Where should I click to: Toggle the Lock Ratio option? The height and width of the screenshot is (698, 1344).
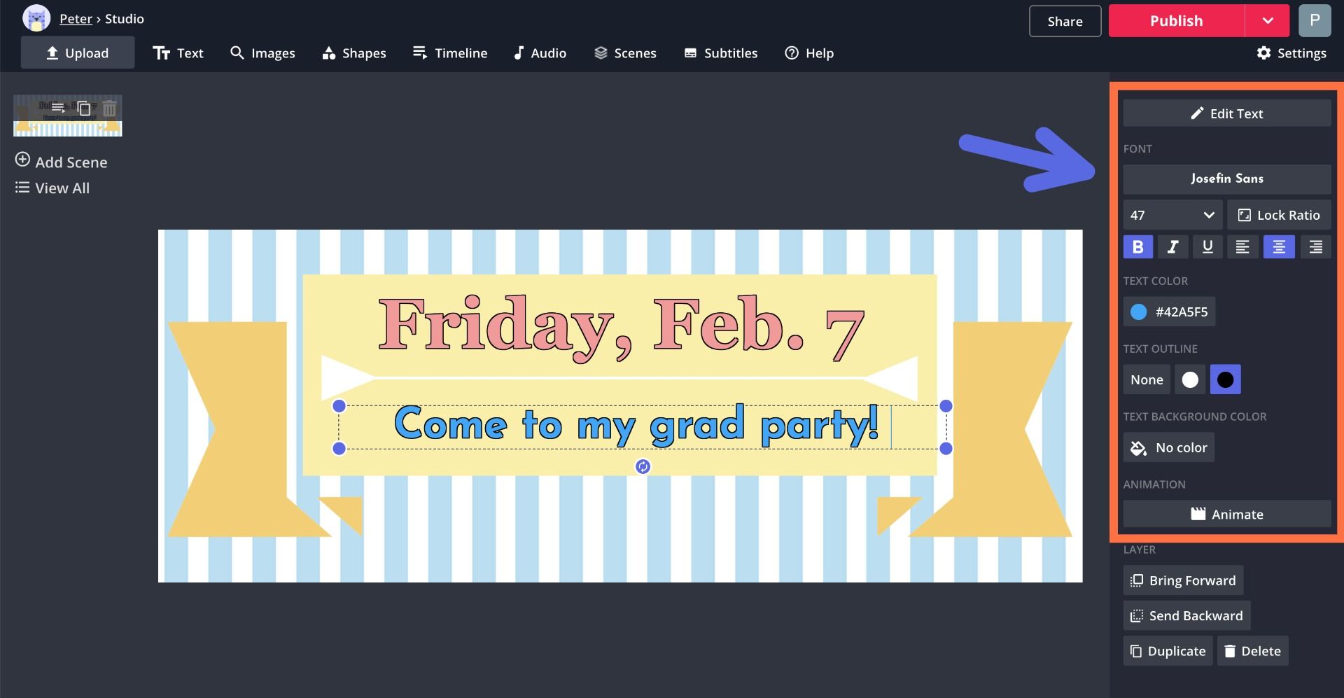(x=1279, y=215)
